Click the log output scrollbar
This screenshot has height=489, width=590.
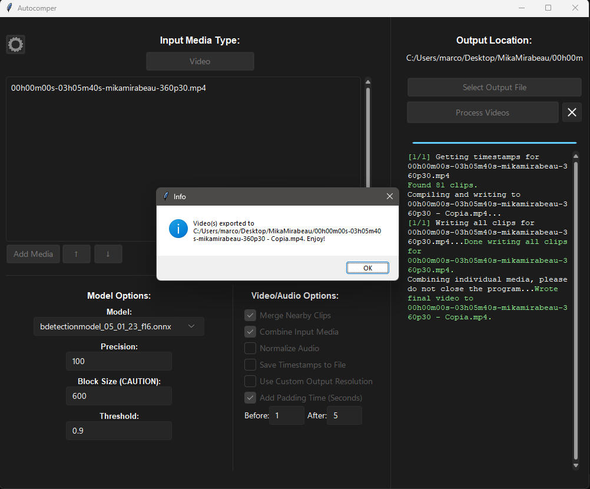click(575, 306)
